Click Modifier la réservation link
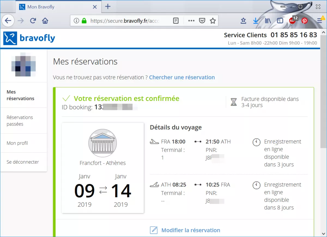Image resolution: width=327 pixels, height=237 pixels. [x=191, y=230]
